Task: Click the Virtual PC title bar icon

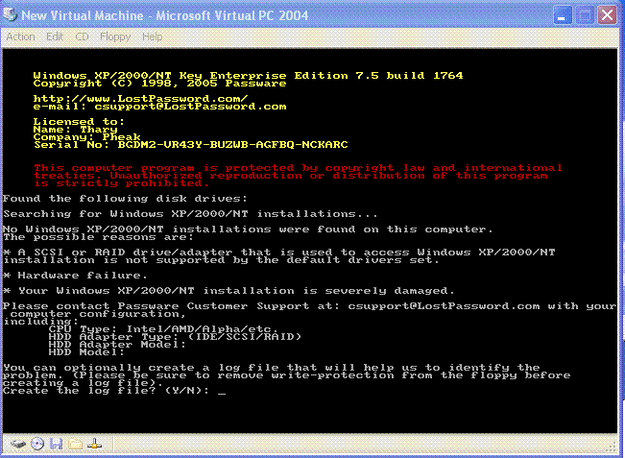Action: point(10,14)
